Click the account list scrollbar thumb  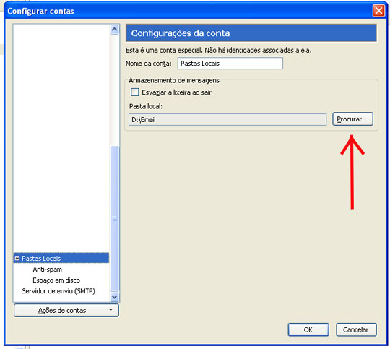(114, 218)
